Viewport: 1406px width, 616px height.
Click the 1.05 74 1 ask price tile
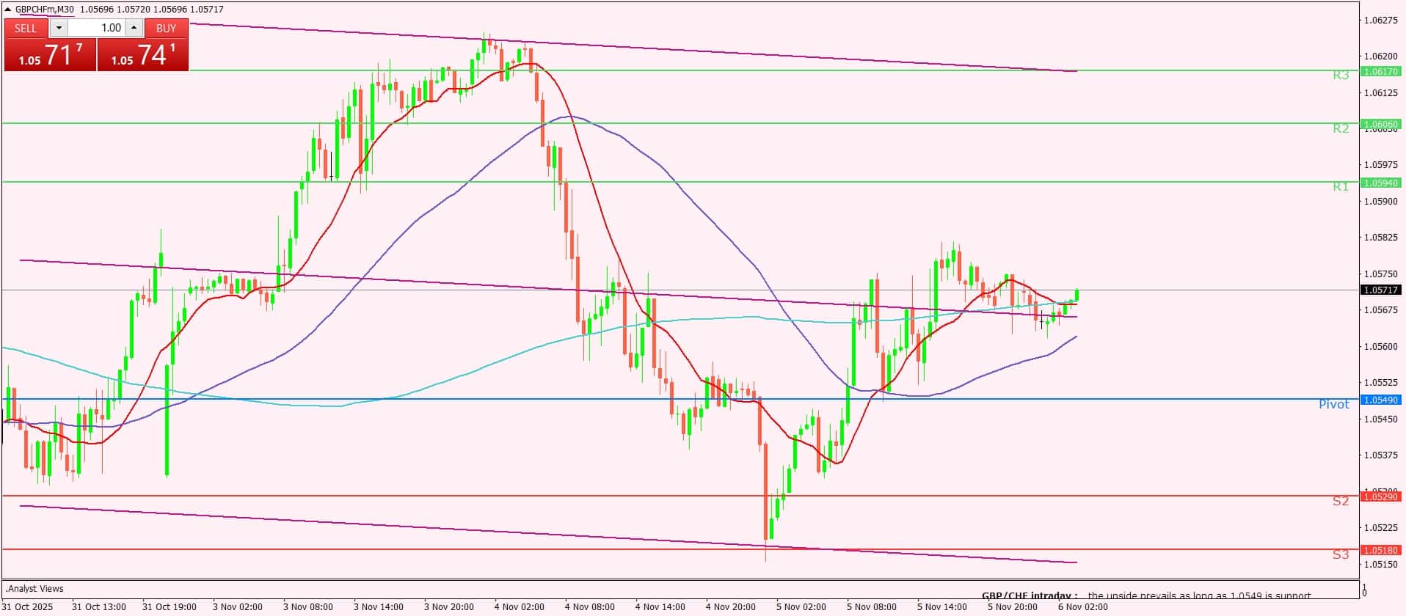coord(142,55)
